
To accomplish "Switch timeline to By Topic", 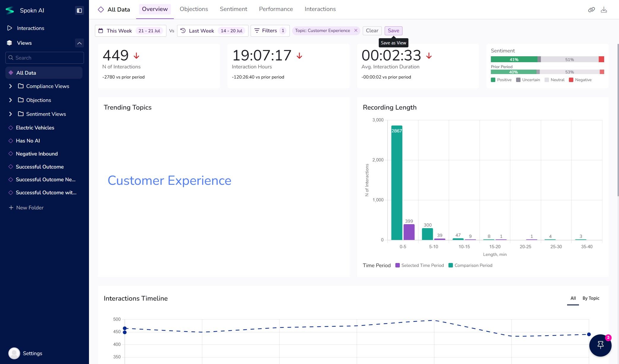I will click(591, 298).
